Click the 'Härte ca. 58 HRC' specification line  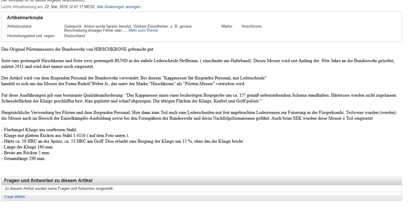(x=122, y=141)
